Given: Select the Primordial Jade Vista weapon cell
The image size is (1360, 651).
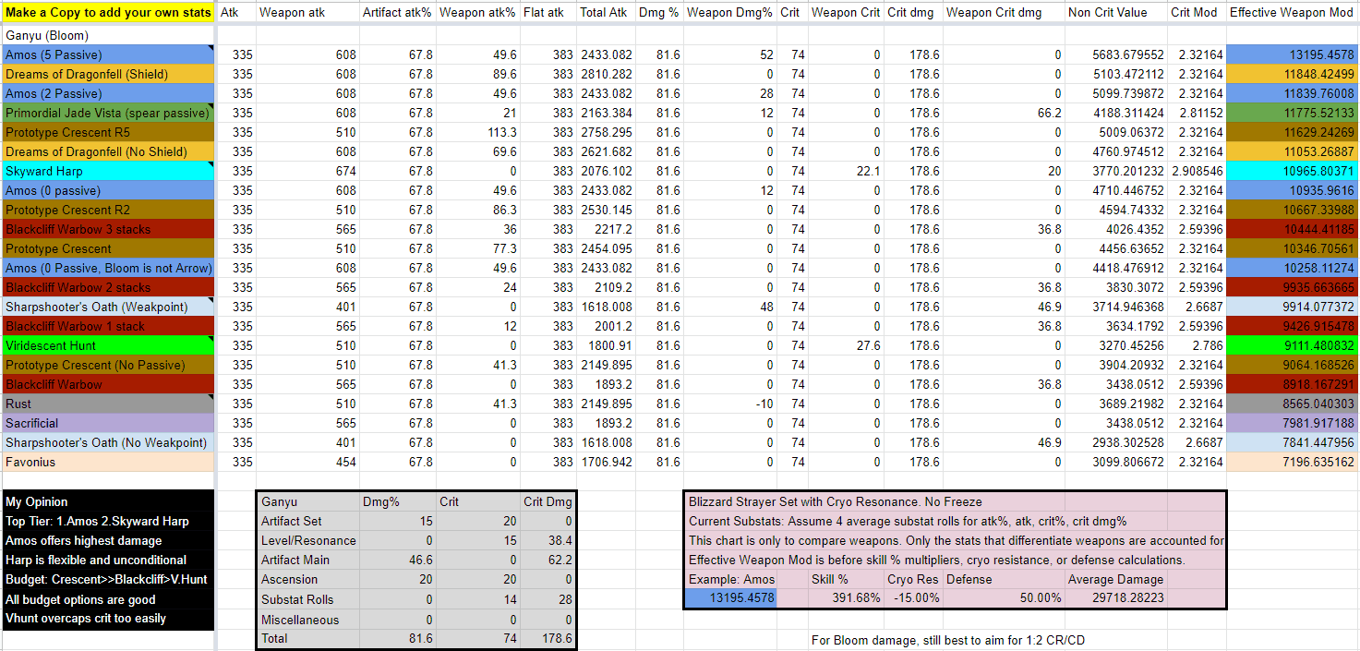Looking at the screenshot, I should pos(108,113).
